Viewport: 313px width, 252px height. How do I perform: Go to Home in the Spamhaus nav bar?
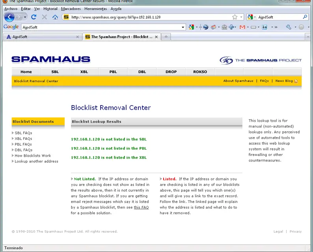[26, 72]
